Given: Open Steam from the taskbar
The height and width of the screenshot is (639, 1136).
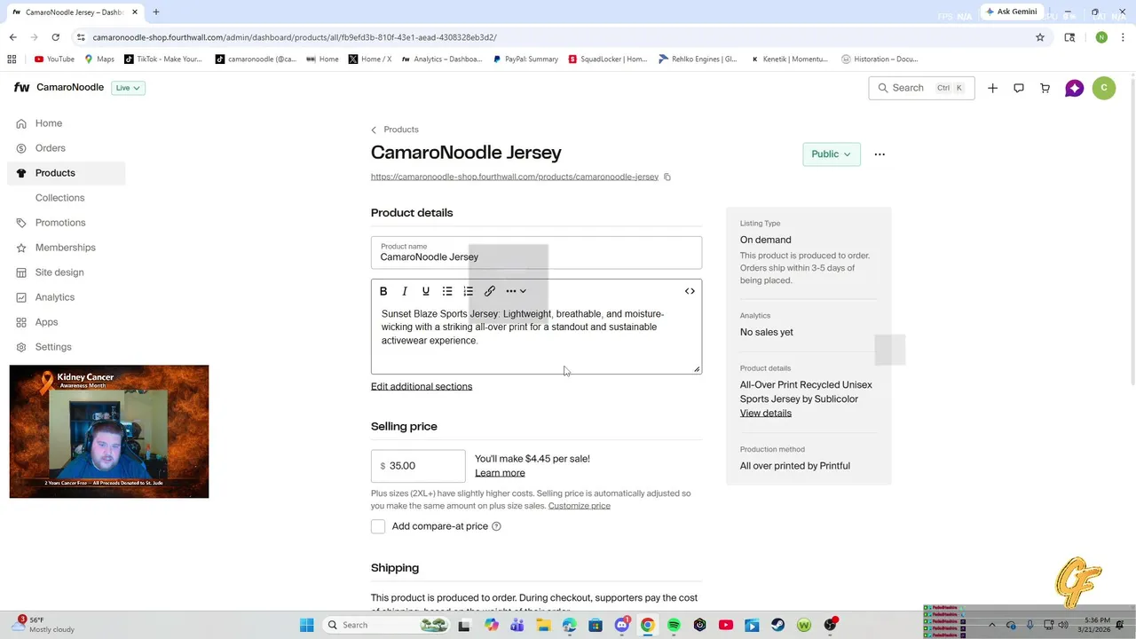Looking at the screenshot, I should point(777,625).
